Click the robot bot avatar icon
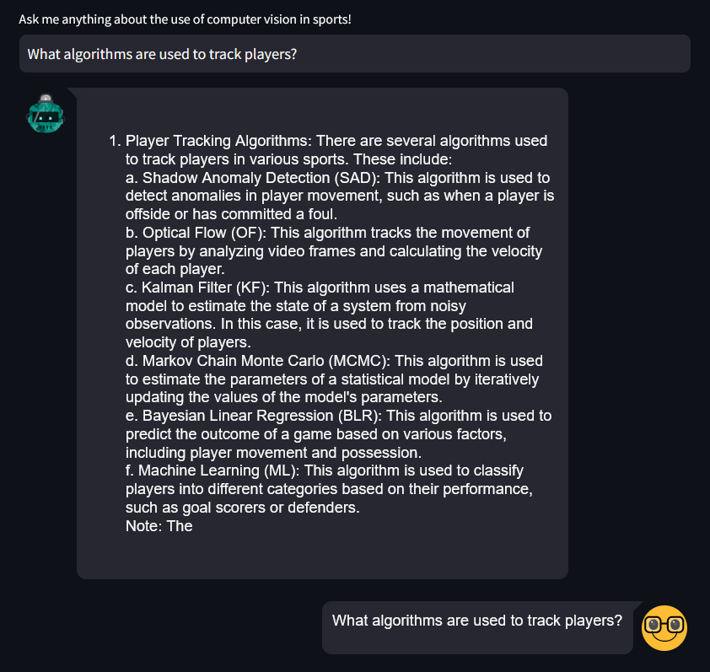710x672 pixels. (46, 114)
